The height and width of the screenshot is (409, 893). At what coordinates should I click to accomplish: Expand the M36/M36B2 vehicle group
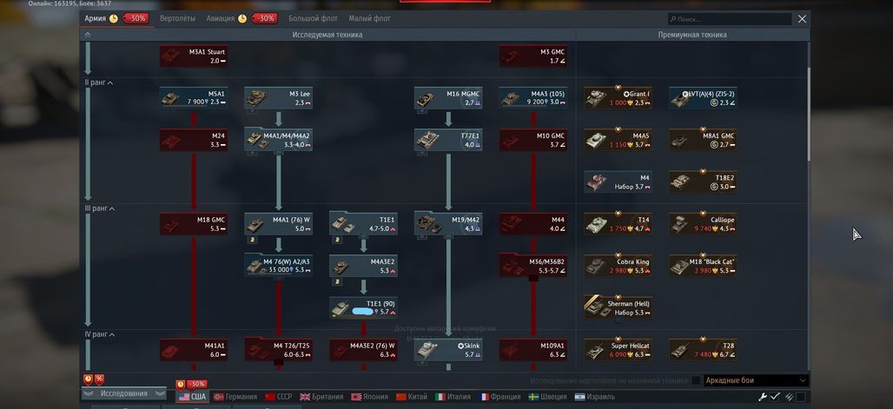pos(533,266)
